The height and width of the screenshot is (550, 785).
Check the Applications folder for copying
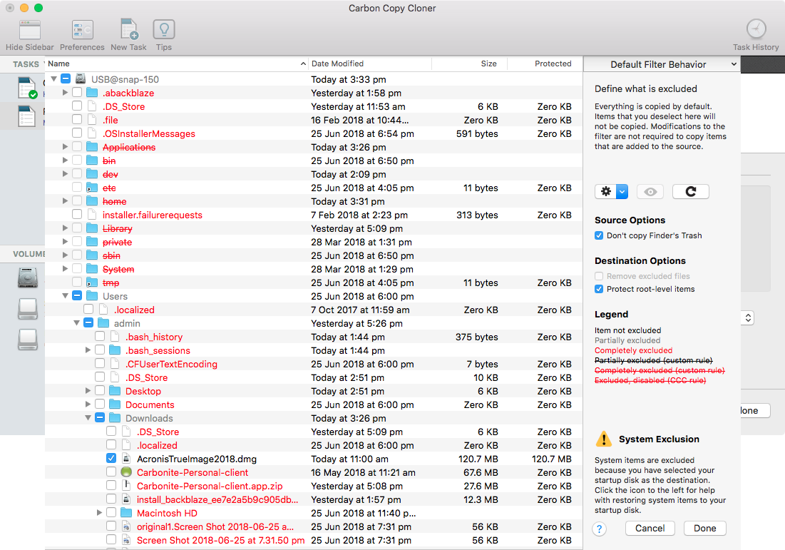click(77, 147)
